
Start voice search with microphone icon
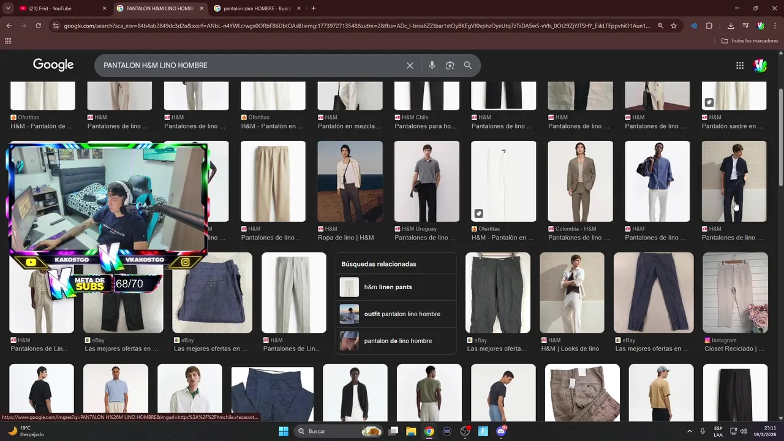click(432, 66)
